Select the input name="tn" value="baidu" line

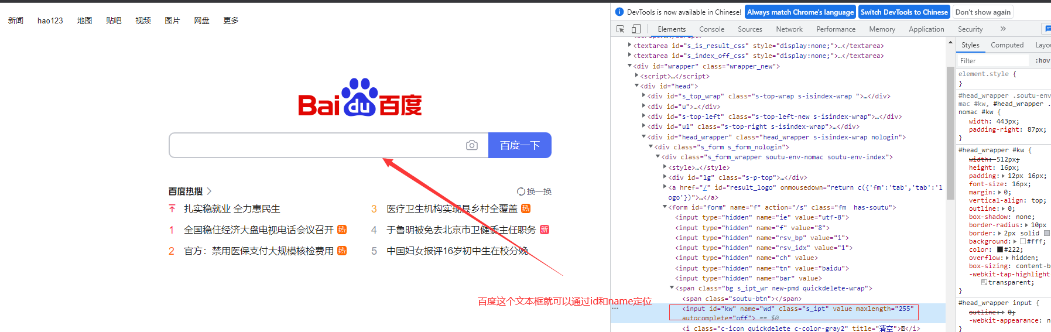click(761, 268)
